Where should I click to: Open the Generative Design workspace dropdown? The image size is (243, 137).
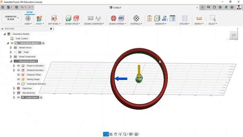click(12, 18)
